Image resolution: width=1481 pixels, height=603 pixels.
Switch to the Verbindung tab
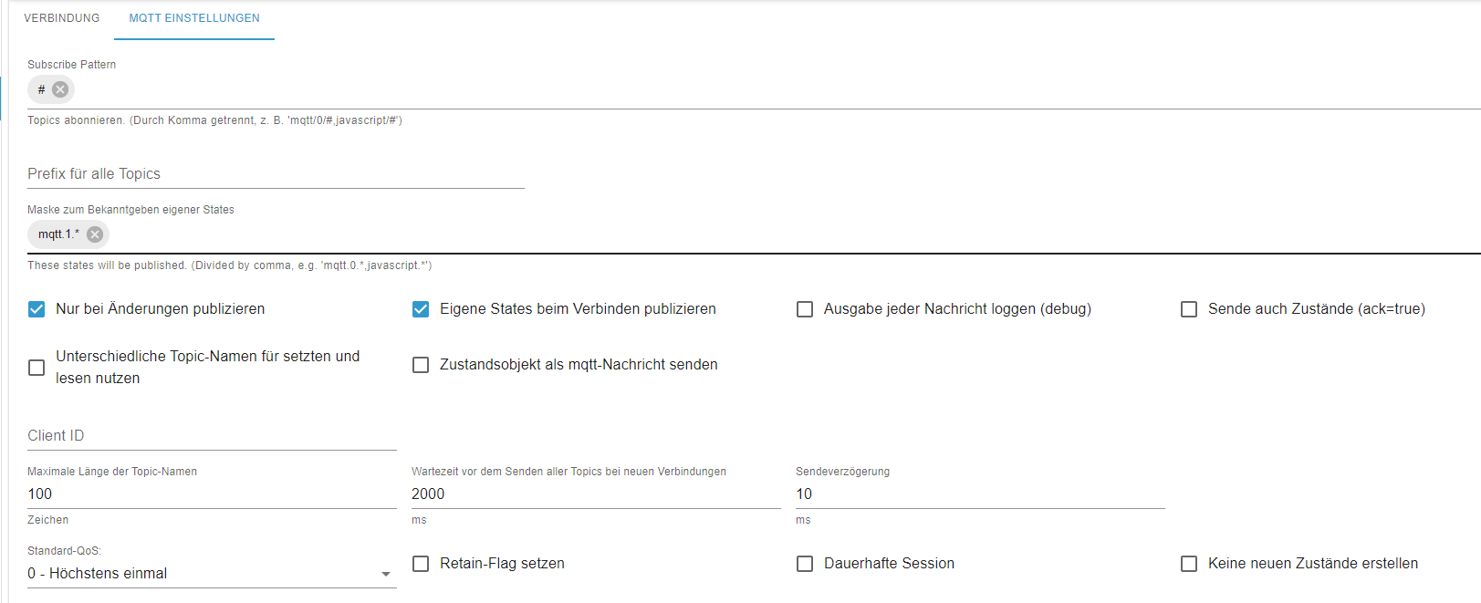tap(62, 18)
